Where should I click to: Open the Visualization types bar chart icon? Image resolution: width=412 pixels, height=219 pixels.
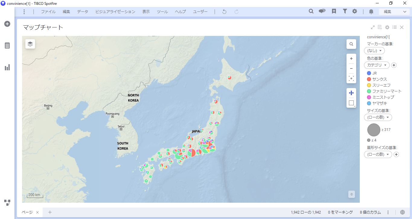[x=7, y=67]
